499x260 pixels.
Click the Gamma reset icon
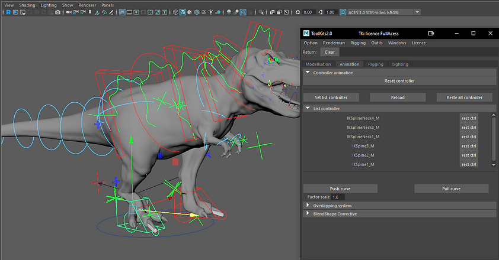(320, 12)
